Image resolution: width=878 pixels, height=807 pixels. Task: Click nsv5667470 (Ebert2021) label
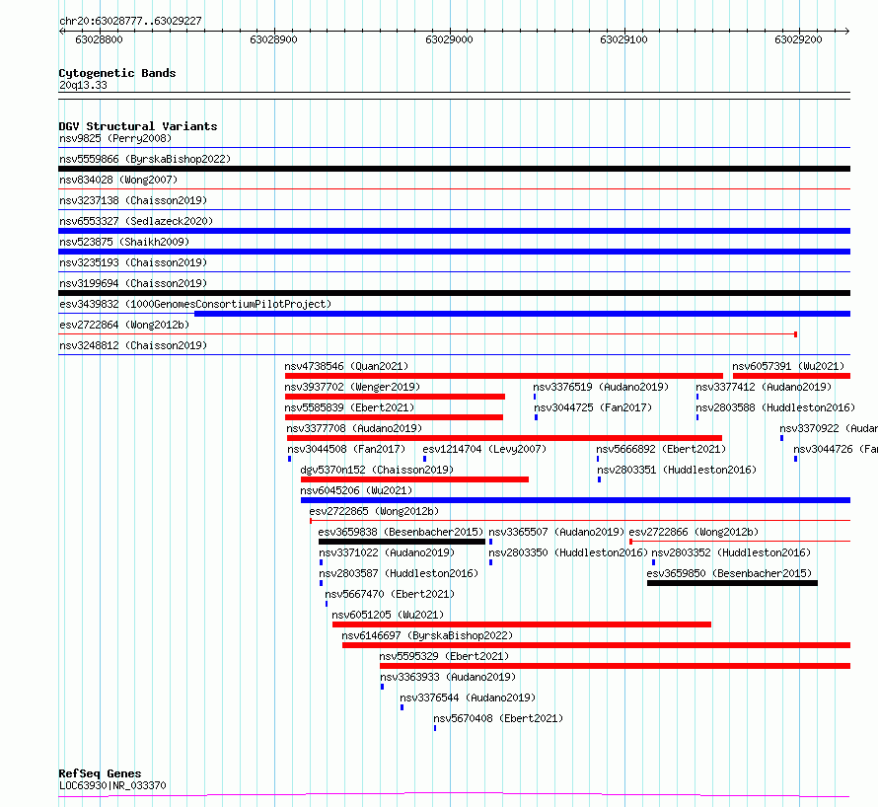(x=390, y=594)
